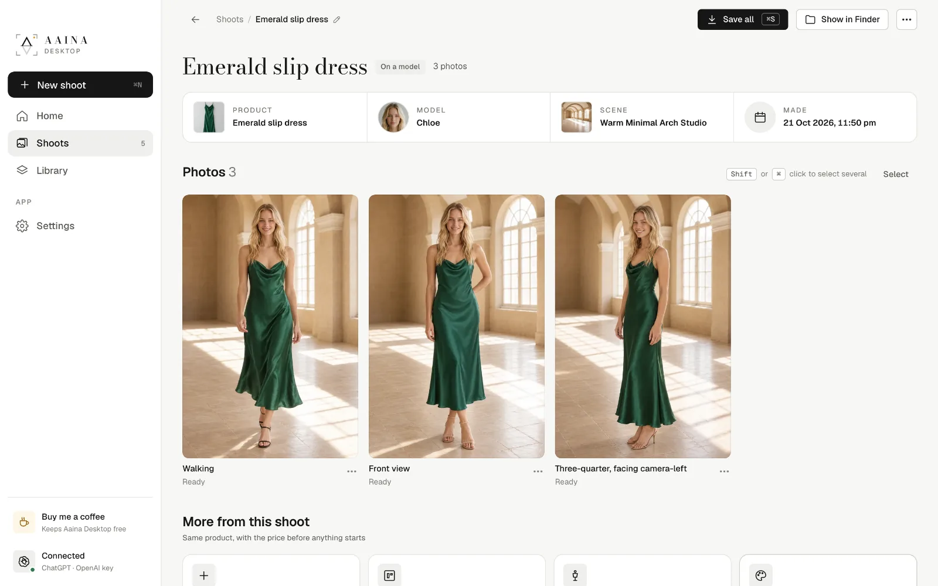Click the back arrow icon
938x586 pixels.
pyautogui.click(x=195, y=19)
